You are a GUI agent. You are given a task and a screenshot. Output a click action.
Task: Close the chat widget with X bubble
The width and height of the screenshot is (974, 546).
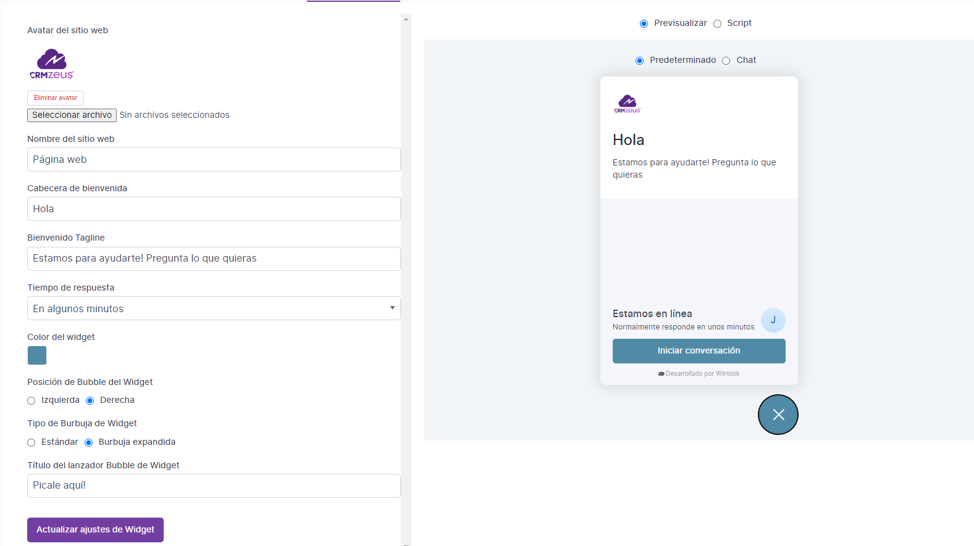click(778, 415)
